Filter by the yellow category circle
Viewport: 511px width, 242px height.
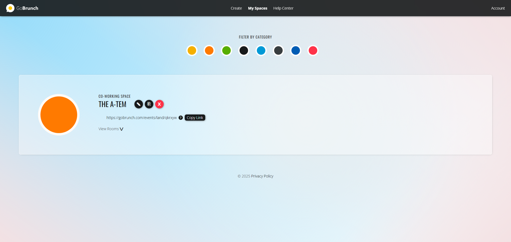(x=192, y=50)
